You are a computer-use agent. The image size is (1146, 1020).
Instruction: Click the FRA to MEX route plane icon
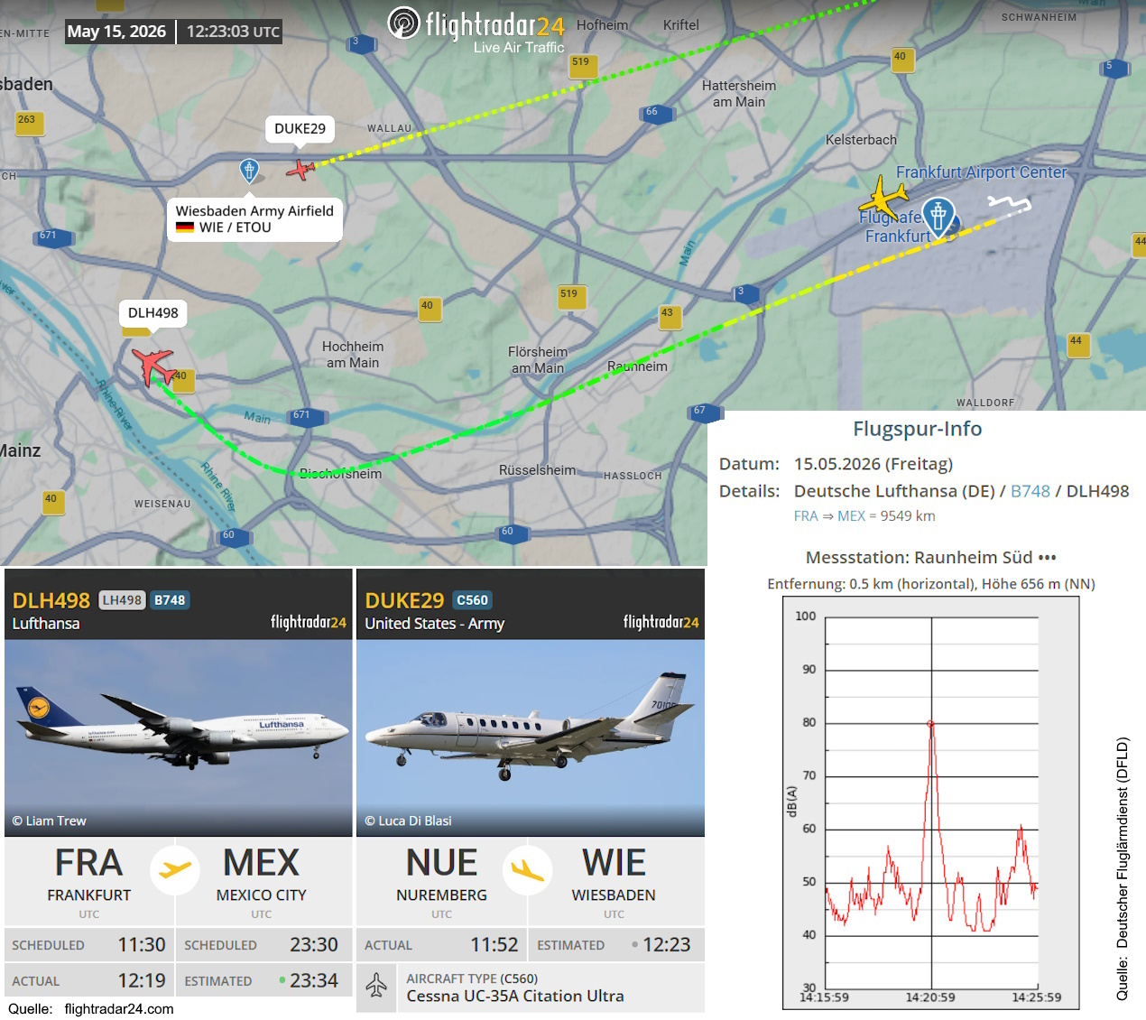[x=175, y=870]
